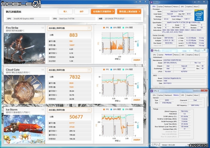Open CPU tab in the bottom Memory CPU-Z window

click(154, 95)
